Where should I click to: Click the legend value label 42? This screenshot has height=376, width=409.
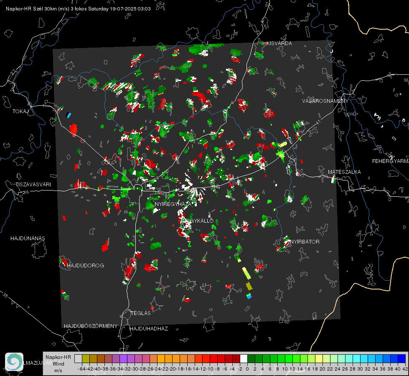405,369
